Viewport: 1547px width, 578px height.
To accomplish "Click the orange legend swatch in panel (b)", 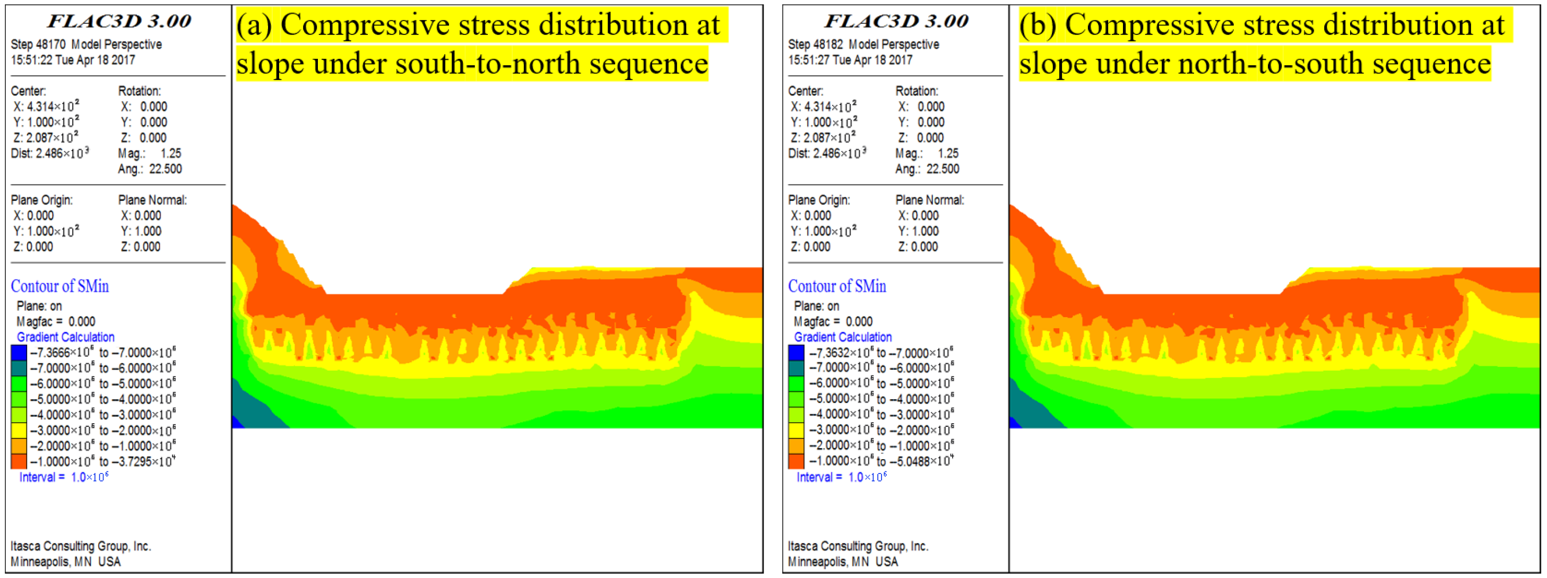I will click(x=796, y=445).
